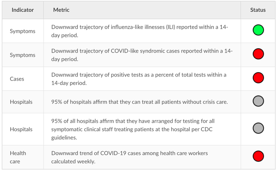This screenshot has height=171, width=278.
Task: Click the metric about treating patients without crisis care
Action: pyautogui.click(x=140, y=102)
